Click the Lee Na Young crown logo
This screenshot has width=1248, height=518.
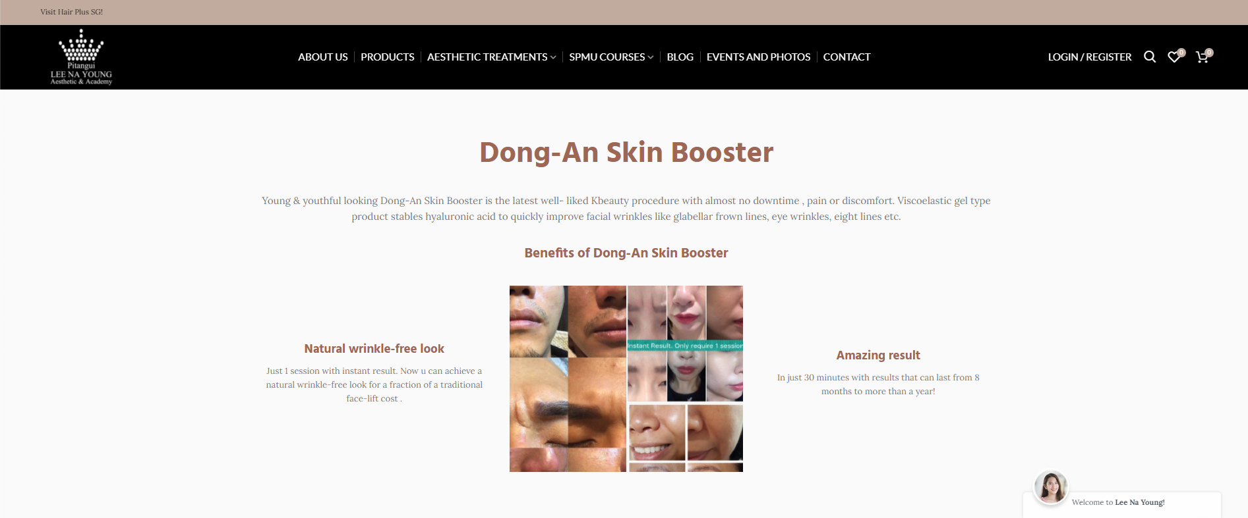tap(81, 57)
